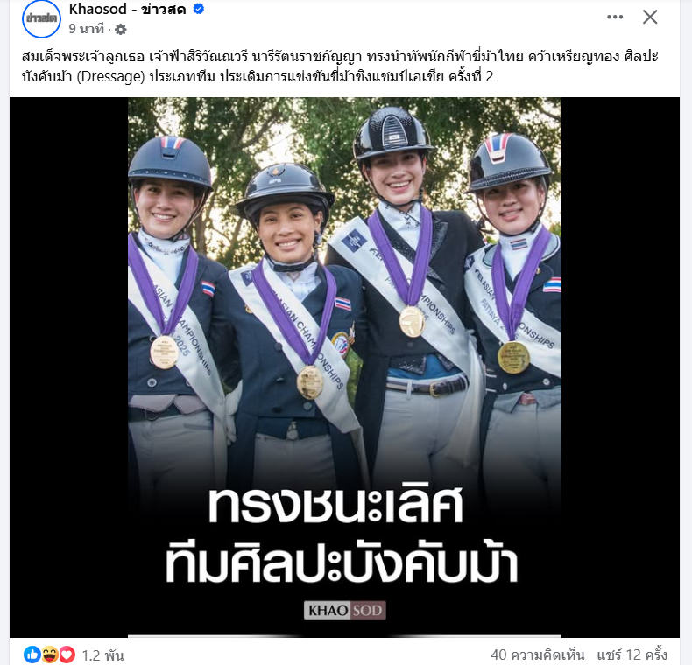Open the Khaosod page profile picture

coord(41,18)
